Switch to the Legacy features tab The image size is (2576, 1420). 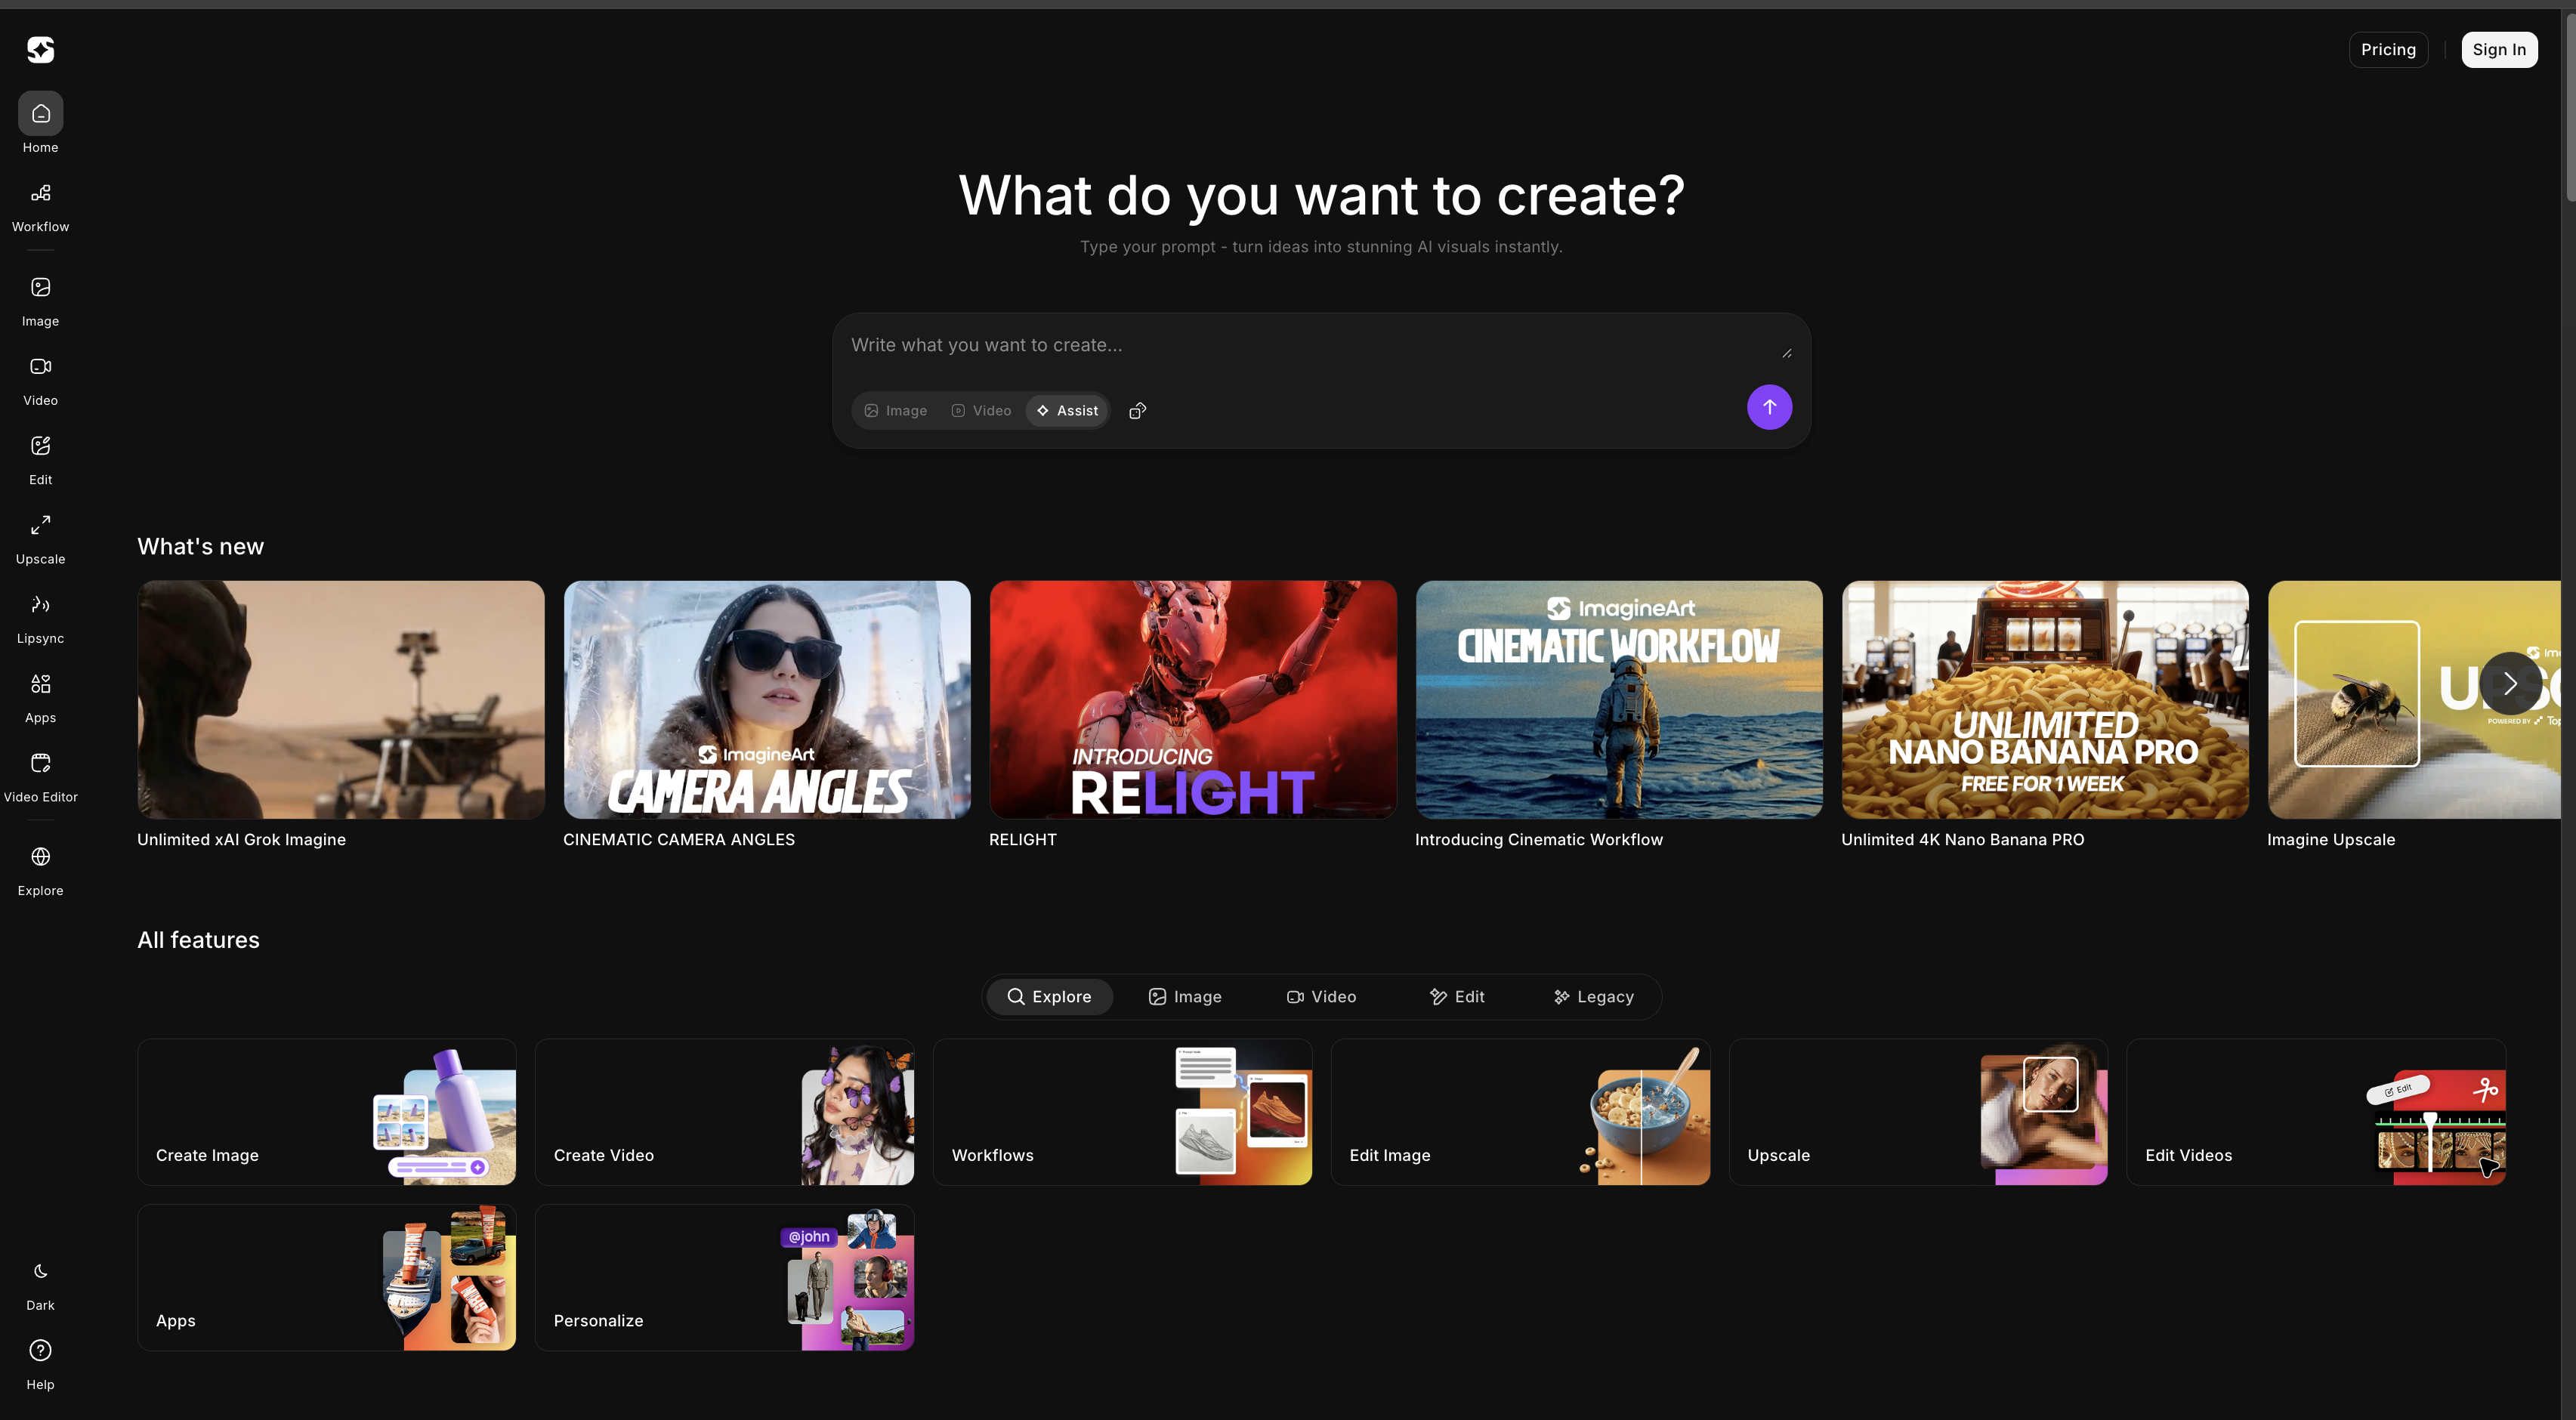click(x=1593, y=997)
